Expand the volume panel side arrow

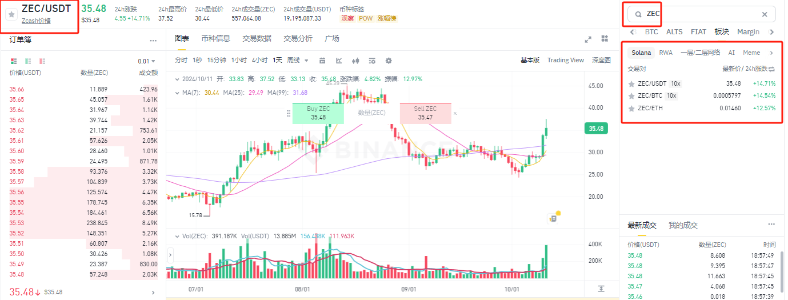pos(170,255)
